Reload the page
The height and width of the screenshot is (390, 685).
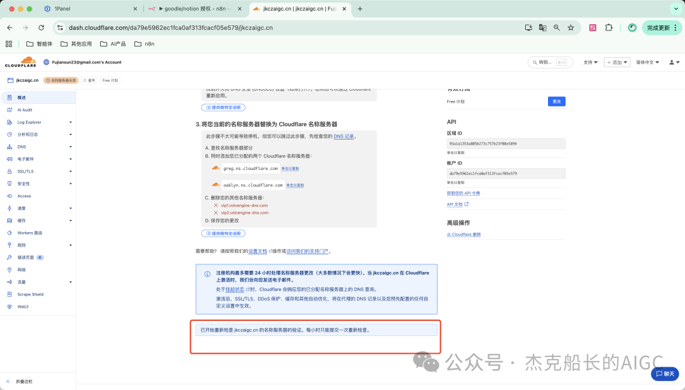tap(41, 27)
